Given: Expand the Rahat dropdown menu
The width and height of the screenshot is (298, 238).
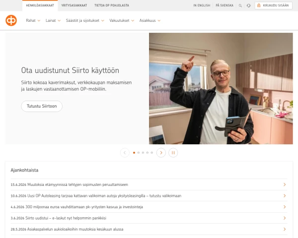Looking at the screenshot, I should coord(33,20).
